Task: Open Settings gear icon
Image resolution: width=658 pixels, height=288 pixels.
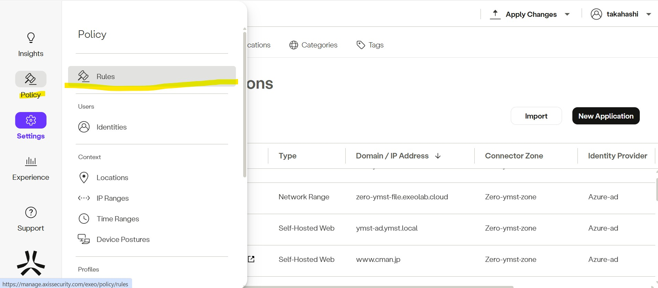Action: pyautogui.click(x=31, y=120)
